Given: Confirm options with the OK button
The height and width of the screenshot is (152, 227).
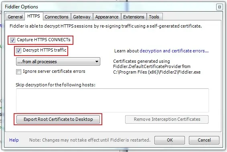Looking at the screenshot, I should pyautogui.click(x=170, y=140).
